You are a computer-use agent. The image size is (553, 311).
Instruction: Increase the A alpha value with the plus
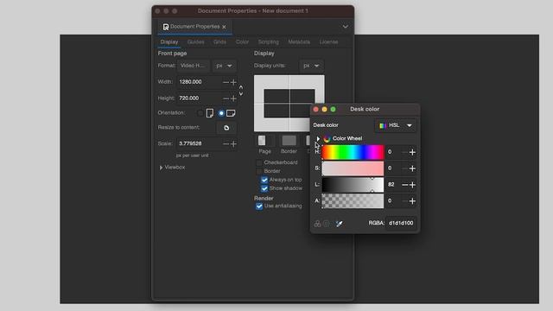point(412,201)
